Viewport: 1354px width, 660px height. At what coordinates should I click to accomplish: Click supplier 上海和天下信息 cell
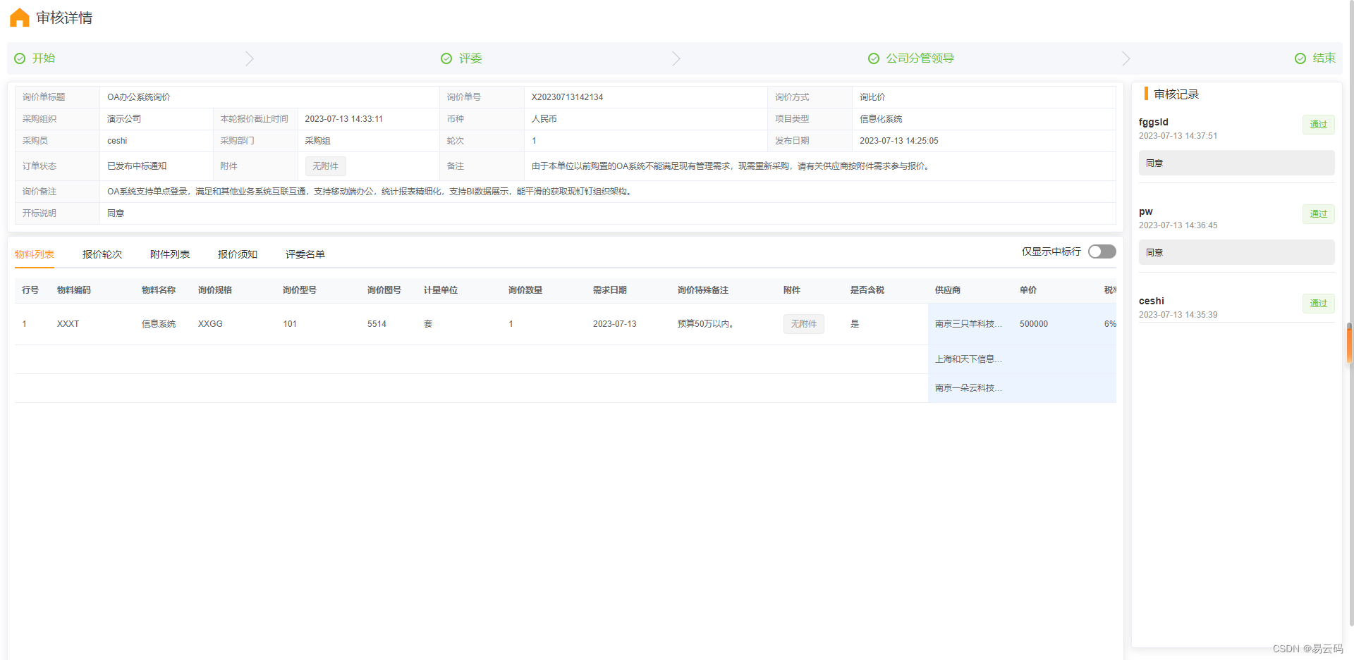(968, 359)
